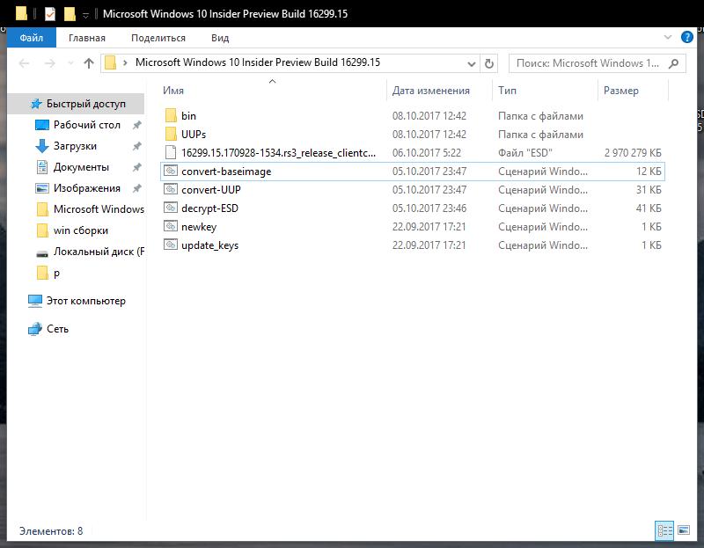
Task: Open the Файл menu
Action: tap(31, 38)
